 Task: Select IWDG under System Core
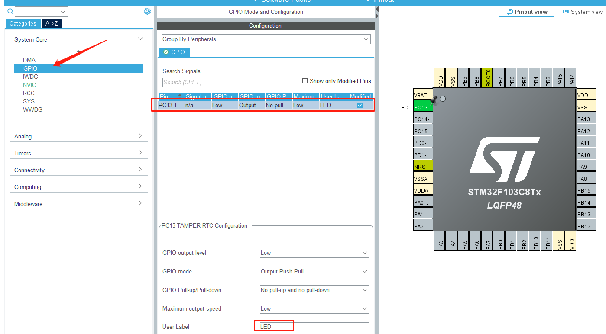31,77
